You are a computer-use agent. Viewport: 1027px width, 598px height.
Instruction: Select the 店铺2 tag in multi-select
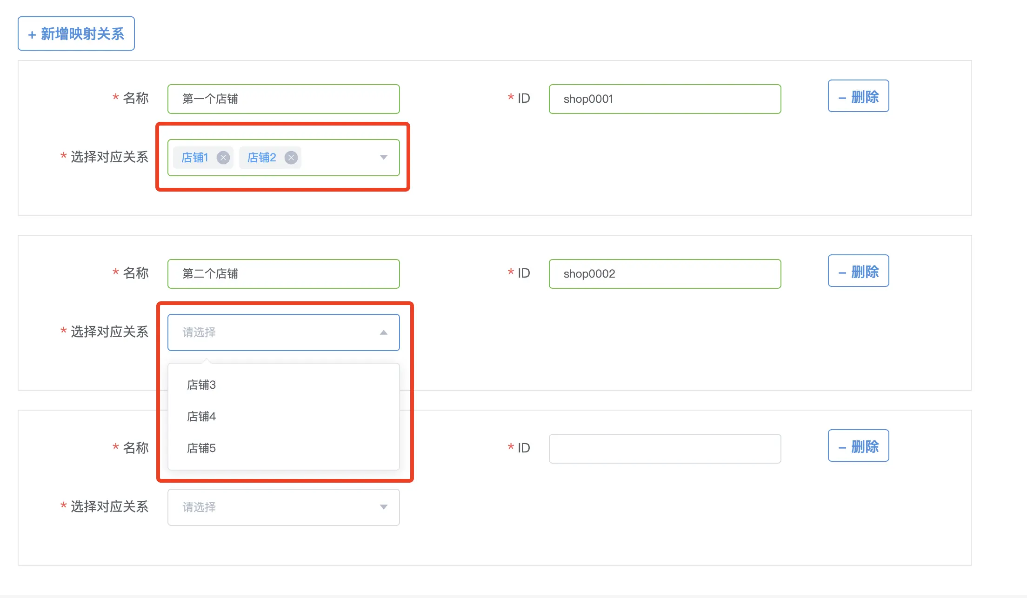coord(261,158)
